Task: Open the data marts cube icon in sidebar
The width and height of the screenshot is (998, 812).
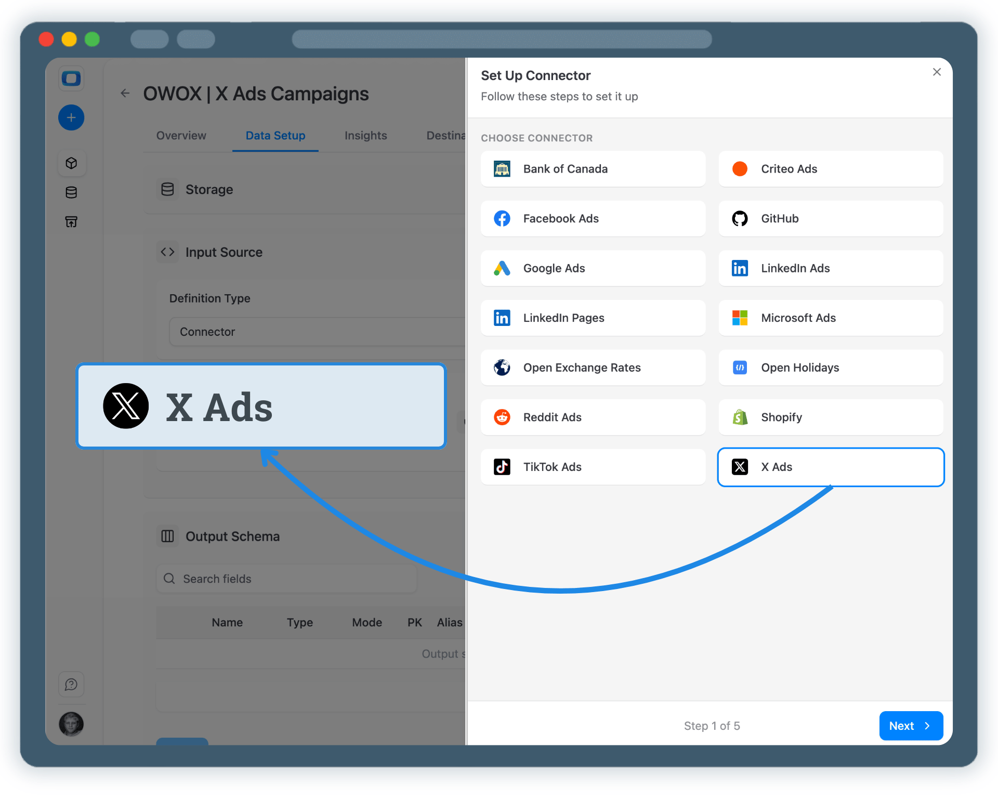Action: (71, 163)
